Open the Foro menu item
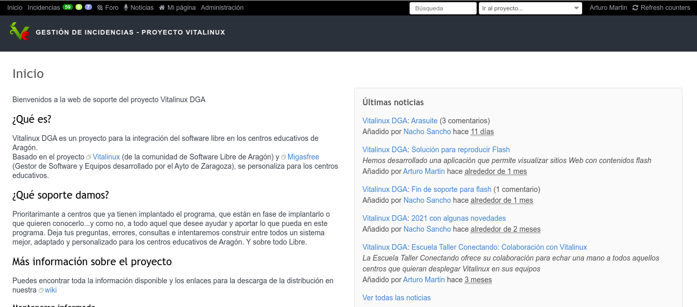The height and width of the screenshot is (307, 697). 108,8
